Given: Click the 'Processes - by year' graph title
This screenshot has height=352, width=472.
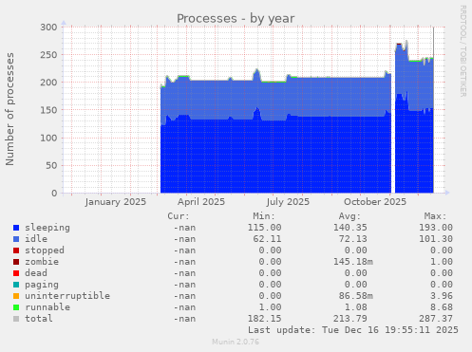Looking at the screenshot, I should click(x=236, y=19).
